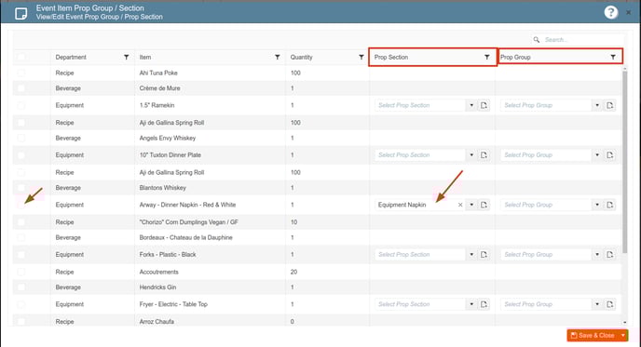Check the Ahi Tuna Poke row
The height and width of the screenshot is (347, 641).
pos(21,73)
